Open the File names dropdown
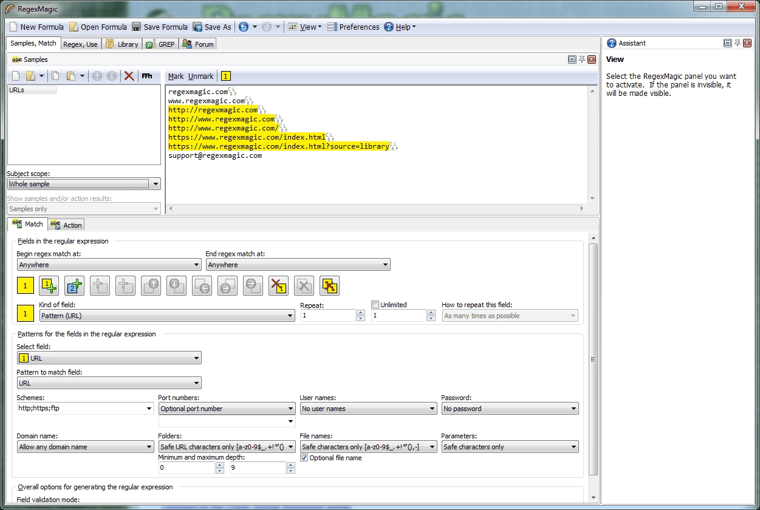This screenshot has height=510, width=760. pos(368,447)
